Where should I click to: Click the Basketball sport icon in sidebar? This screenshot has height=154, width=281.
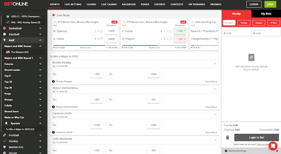pos(5,28)
